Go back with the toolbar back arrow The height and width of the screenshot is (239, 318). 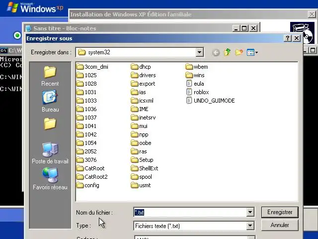click(x=216, y=53)
